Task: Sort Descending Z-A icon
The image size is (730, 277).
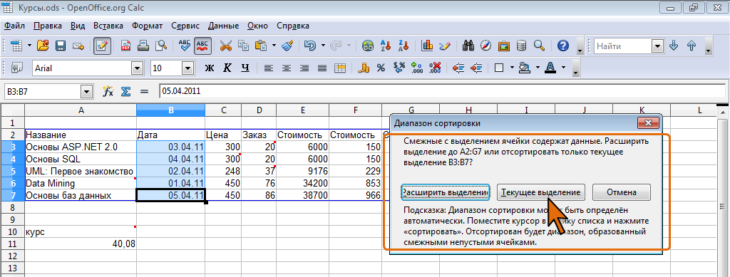Action: 403,46
